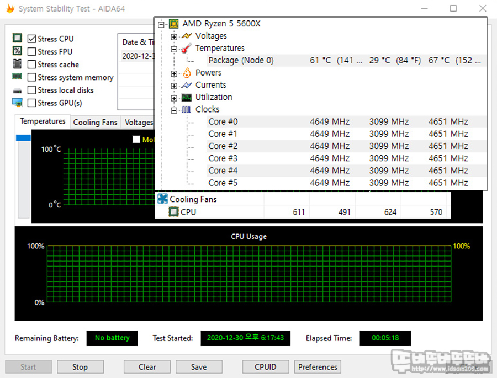Uncheck the Stress CPU checkbox
The width and height of the screenshot is (497, 378).
(31, 39)
